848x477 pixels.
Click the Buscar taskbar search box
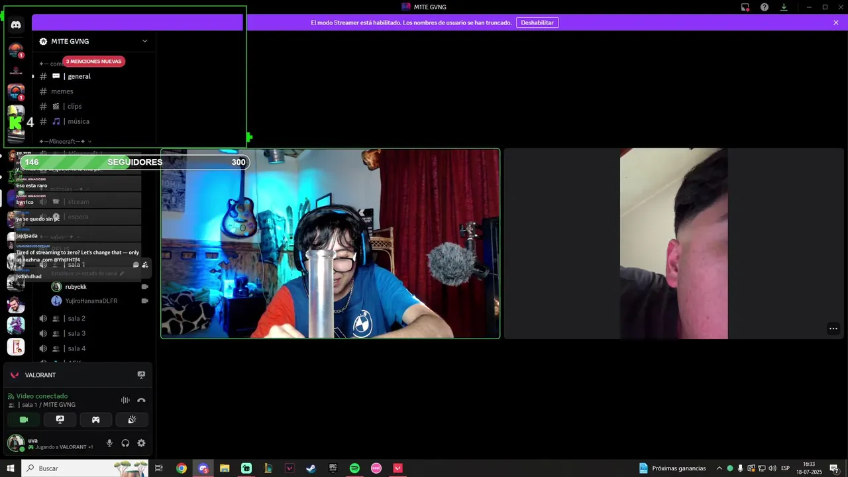pos(85,468)
